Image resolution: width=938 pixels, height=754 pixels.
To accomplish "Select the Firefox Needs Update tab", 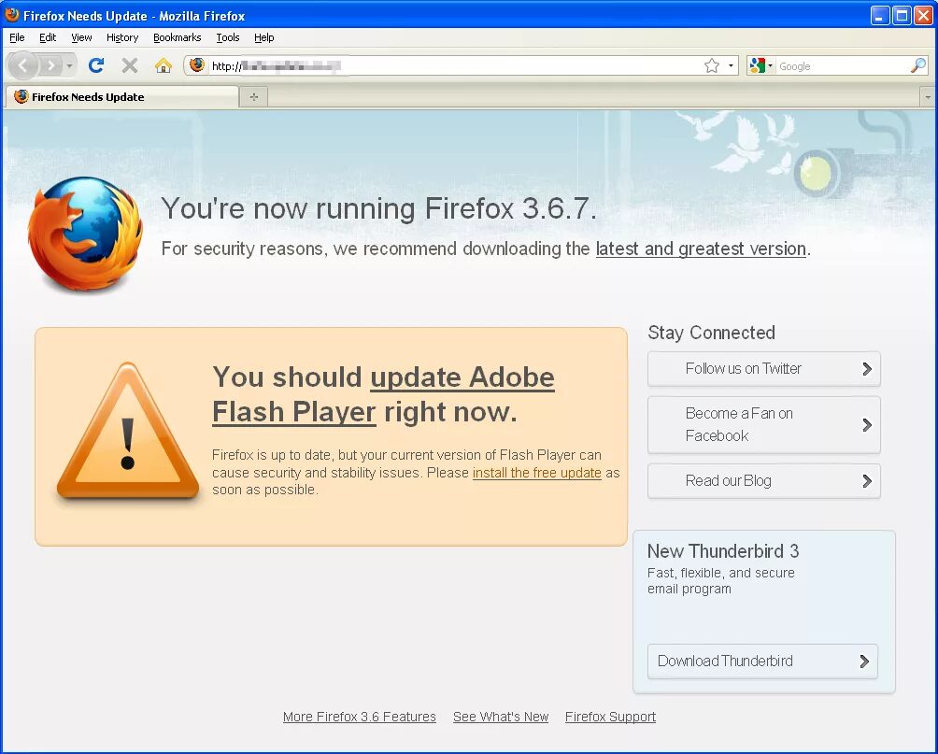I will (122, 97).
